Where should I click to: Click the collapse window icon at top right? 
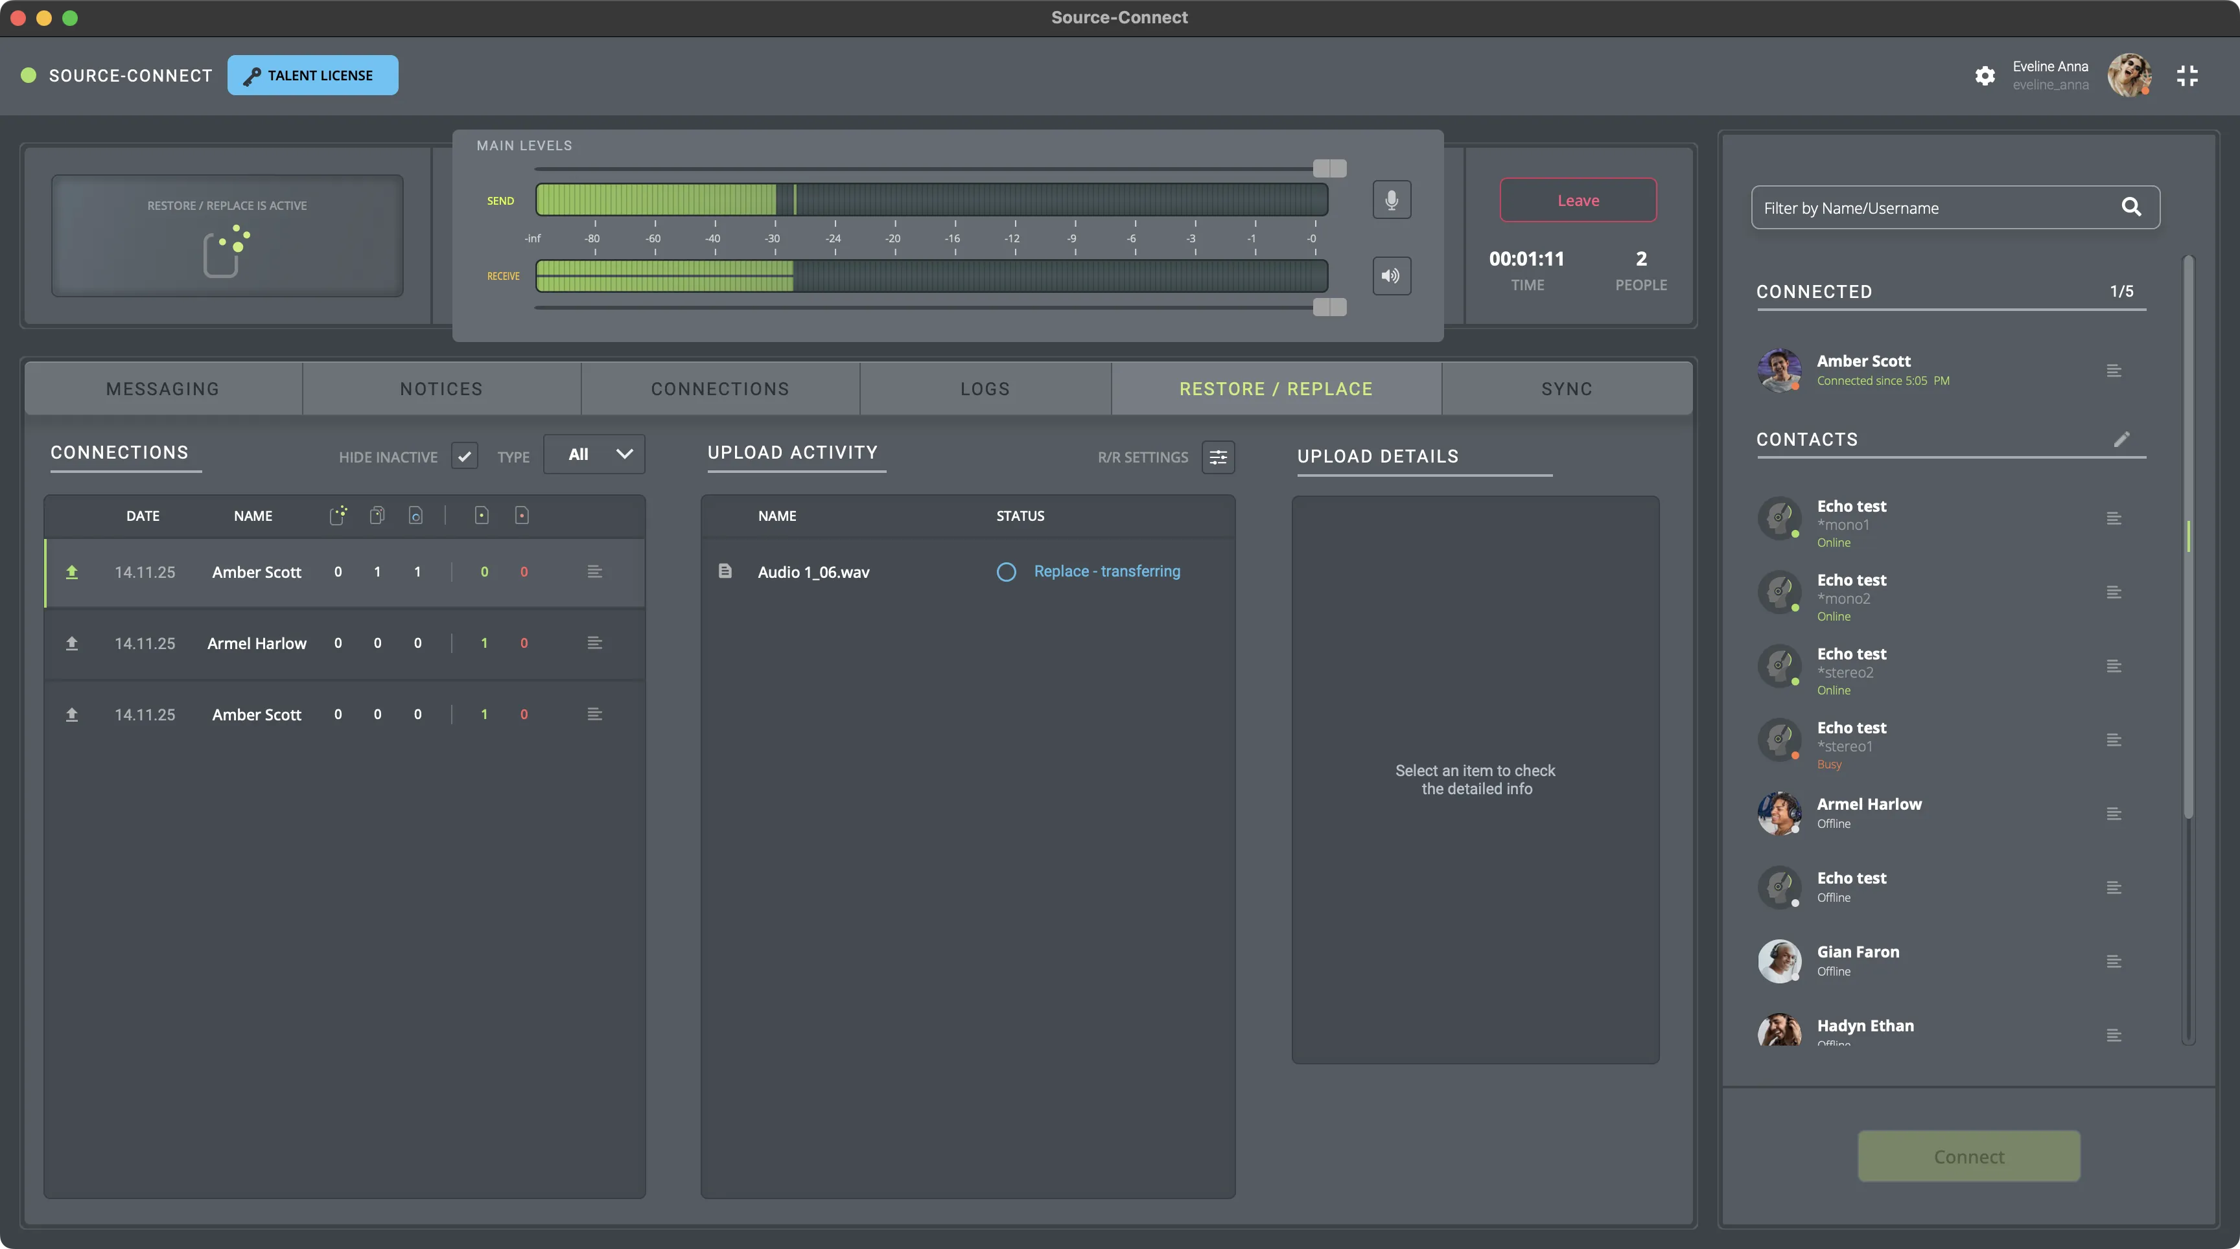point(2187,76)
